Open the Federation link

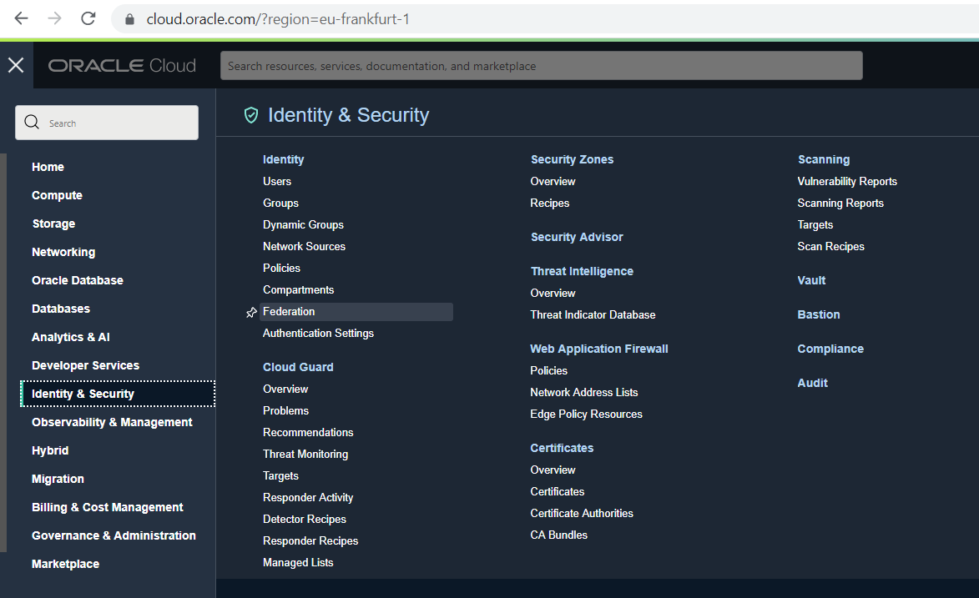pyautogui.click(x=289, y=311)
